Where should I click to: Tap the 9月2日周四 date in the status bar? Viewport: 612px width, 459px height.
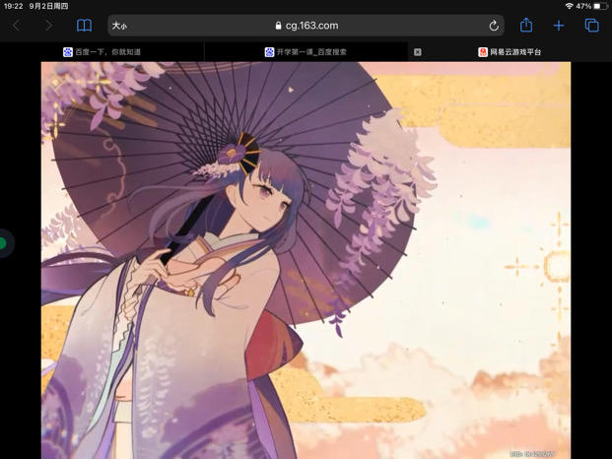(49, 6)
